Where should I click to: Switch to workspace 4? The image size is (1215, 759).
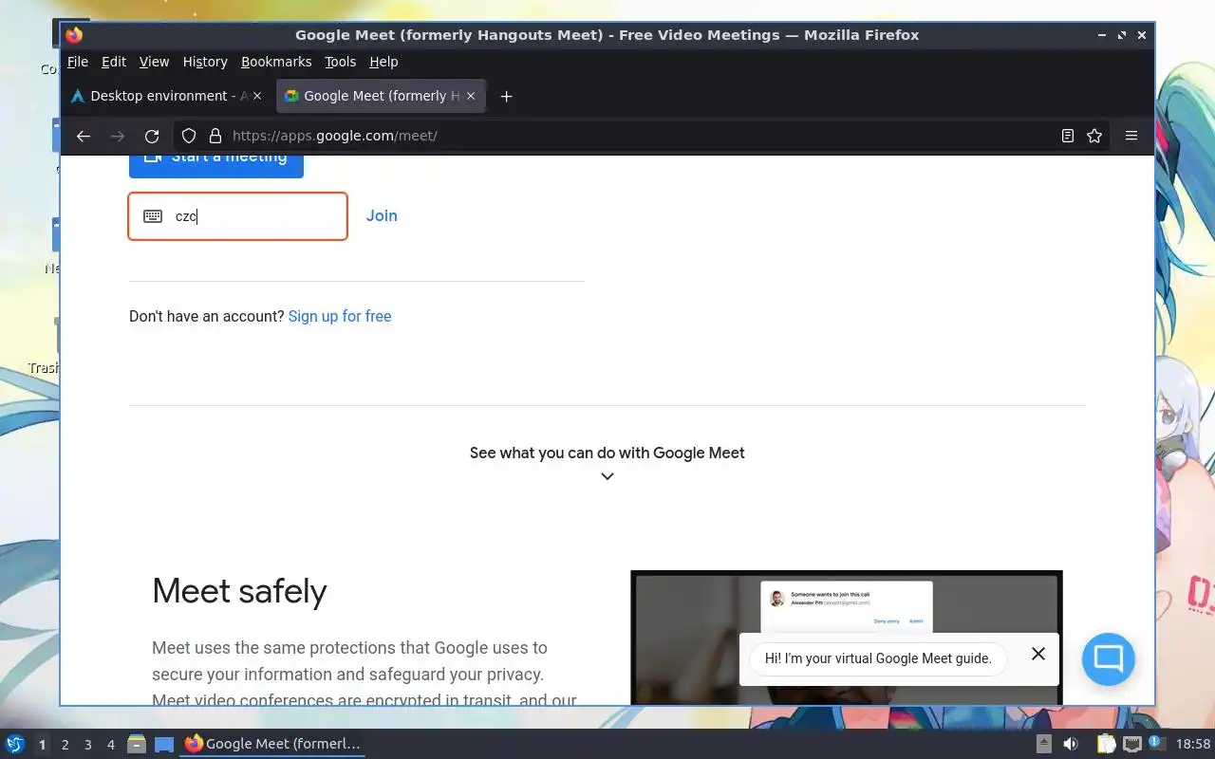point(111,745)
